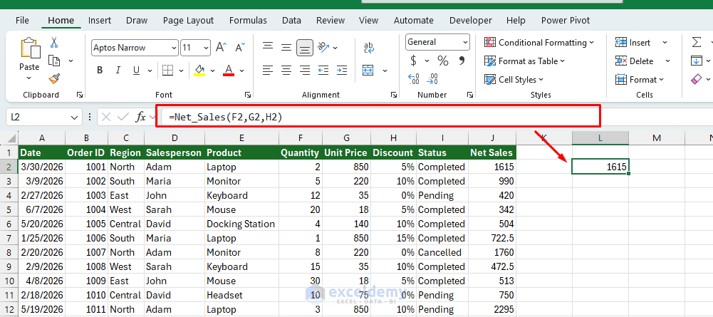Decrease font size
This screenshot has width=713, height=317.
[x=240, y=47]
